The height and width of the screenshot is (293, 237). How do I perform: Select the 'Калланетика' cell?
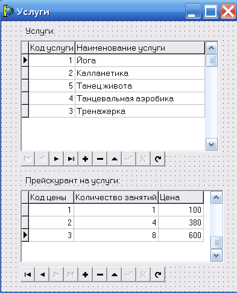[140, 73]
